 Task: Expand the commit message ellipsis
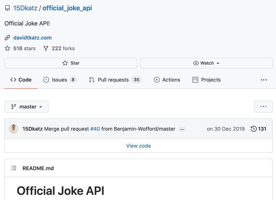[x=182, y=129]
